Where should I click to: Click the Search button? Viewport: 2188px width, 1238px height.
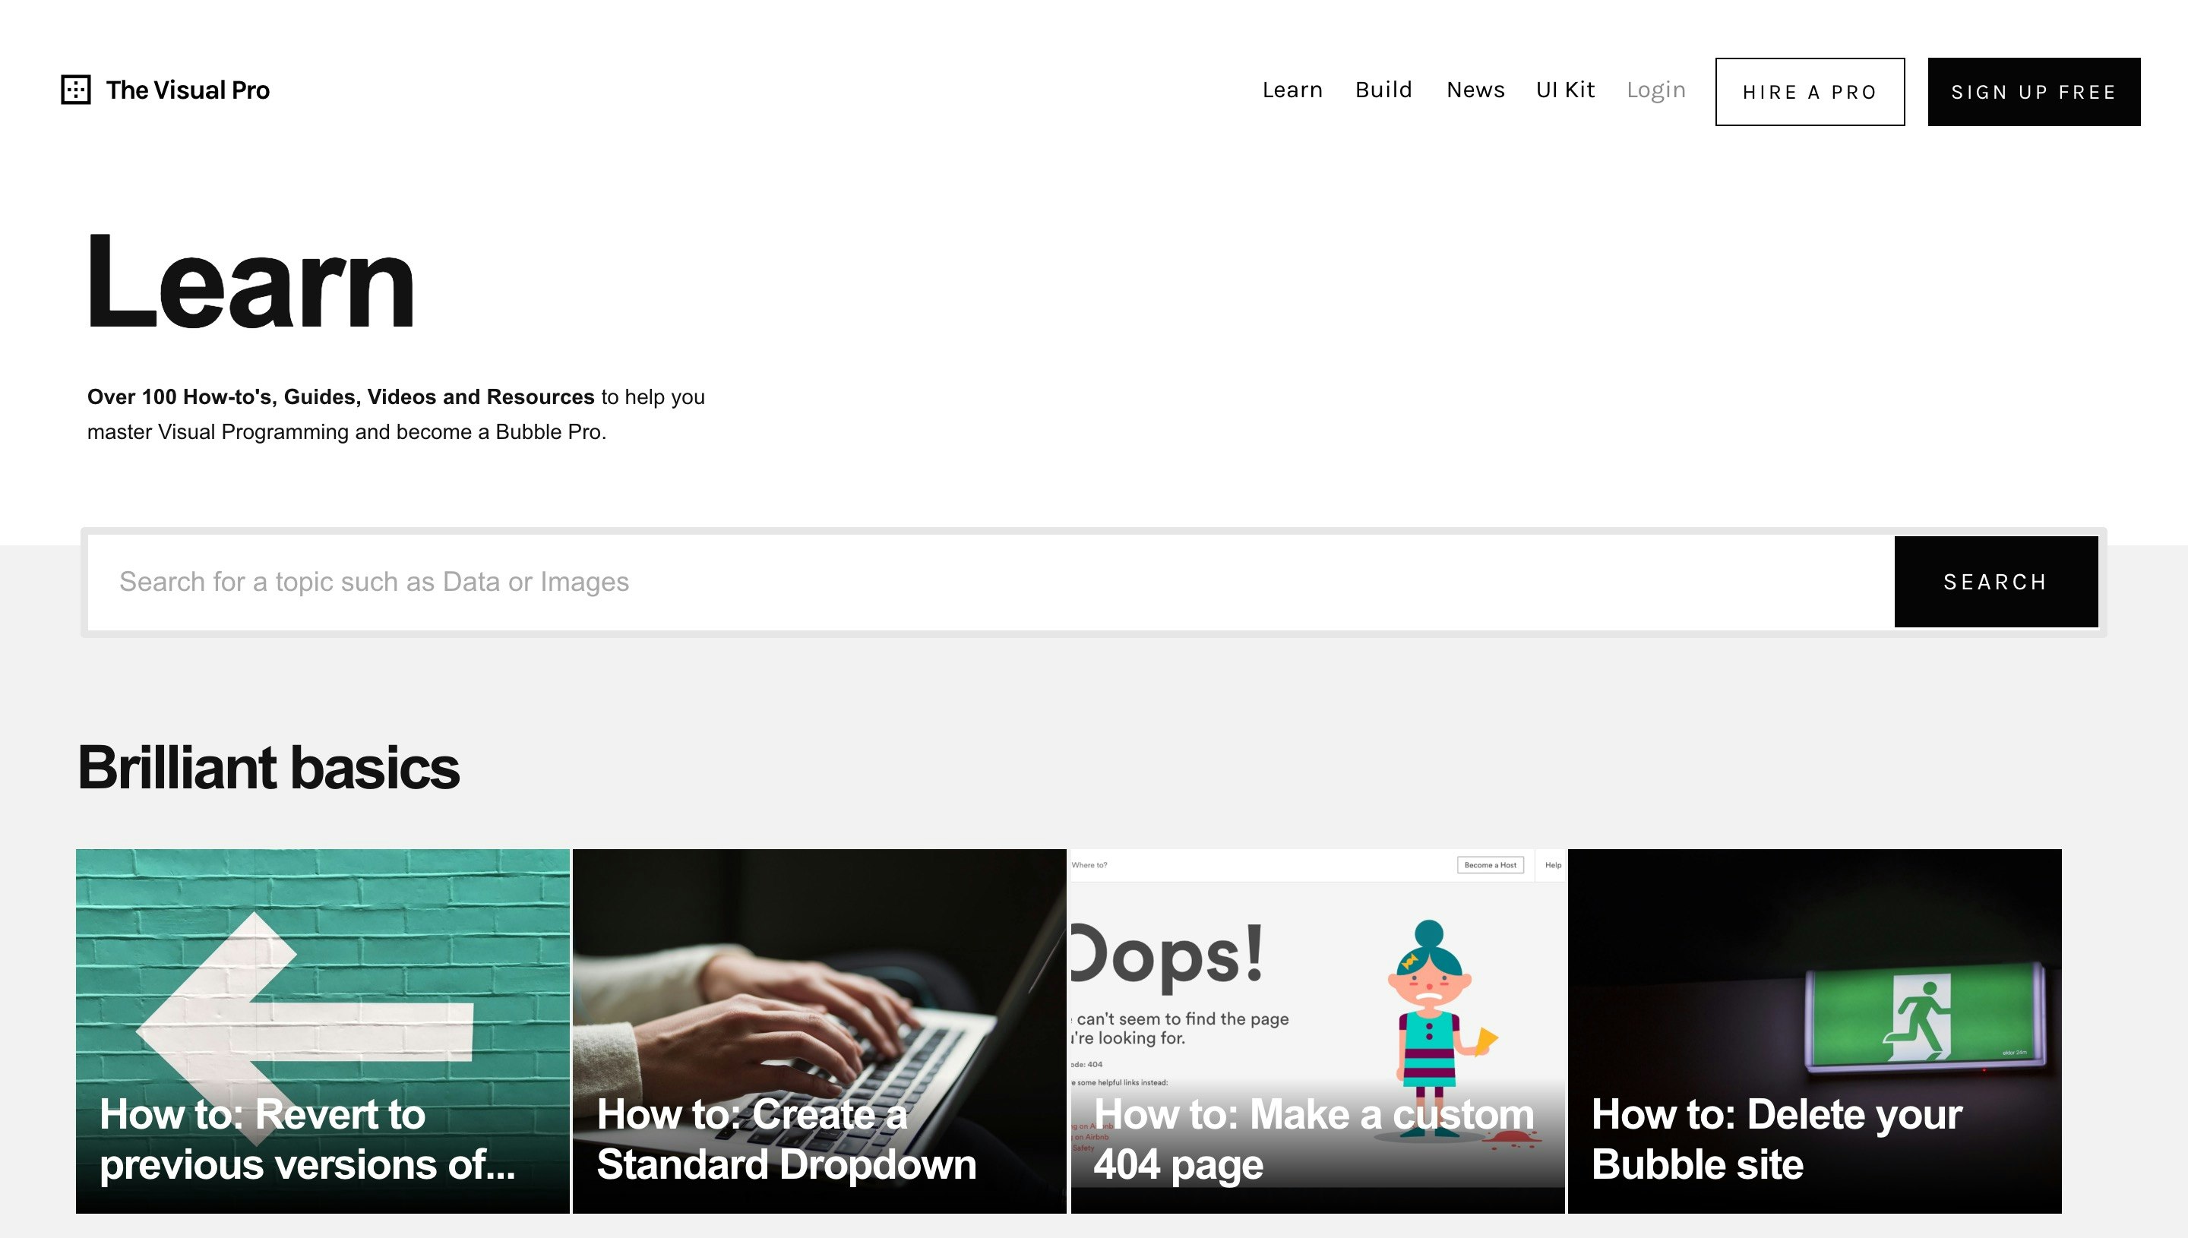pyautogui.click(x=1995, y=581)
